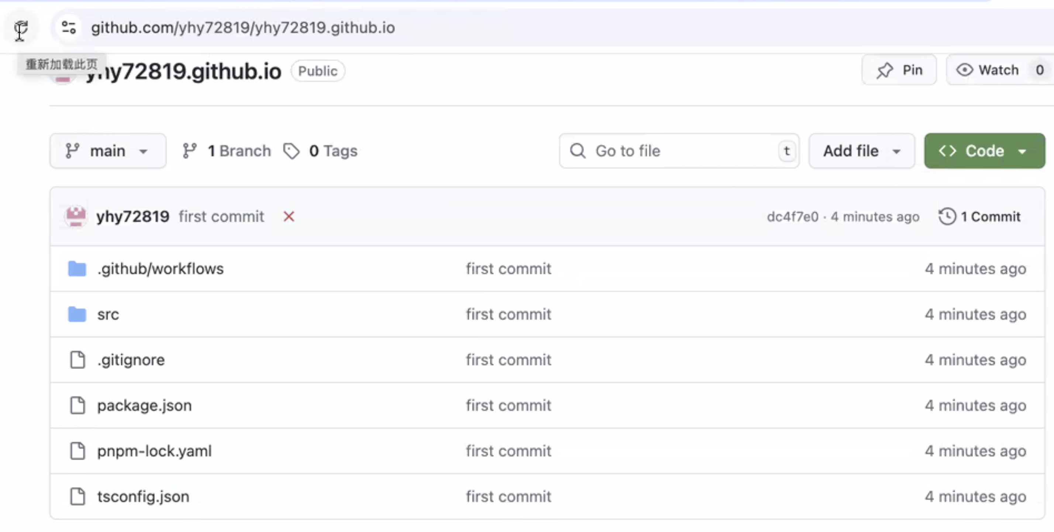The width and height of the screenshot is (1054, 532).
Task: Open 'first commit' message in tsconfig.json row
Action: pyautogui.click(x=509, y=497)
